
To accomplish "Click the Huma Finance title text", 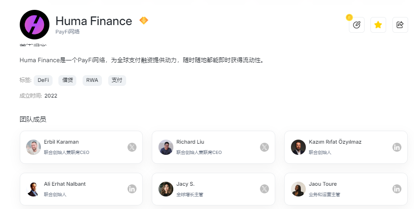I will 93,21.
